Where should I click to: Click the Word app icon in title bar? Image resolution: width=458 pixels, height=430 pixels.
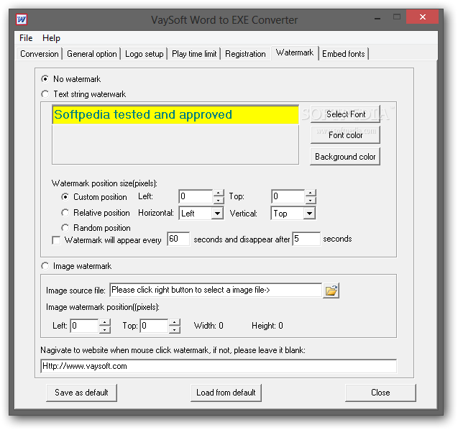tap(22, 20)
